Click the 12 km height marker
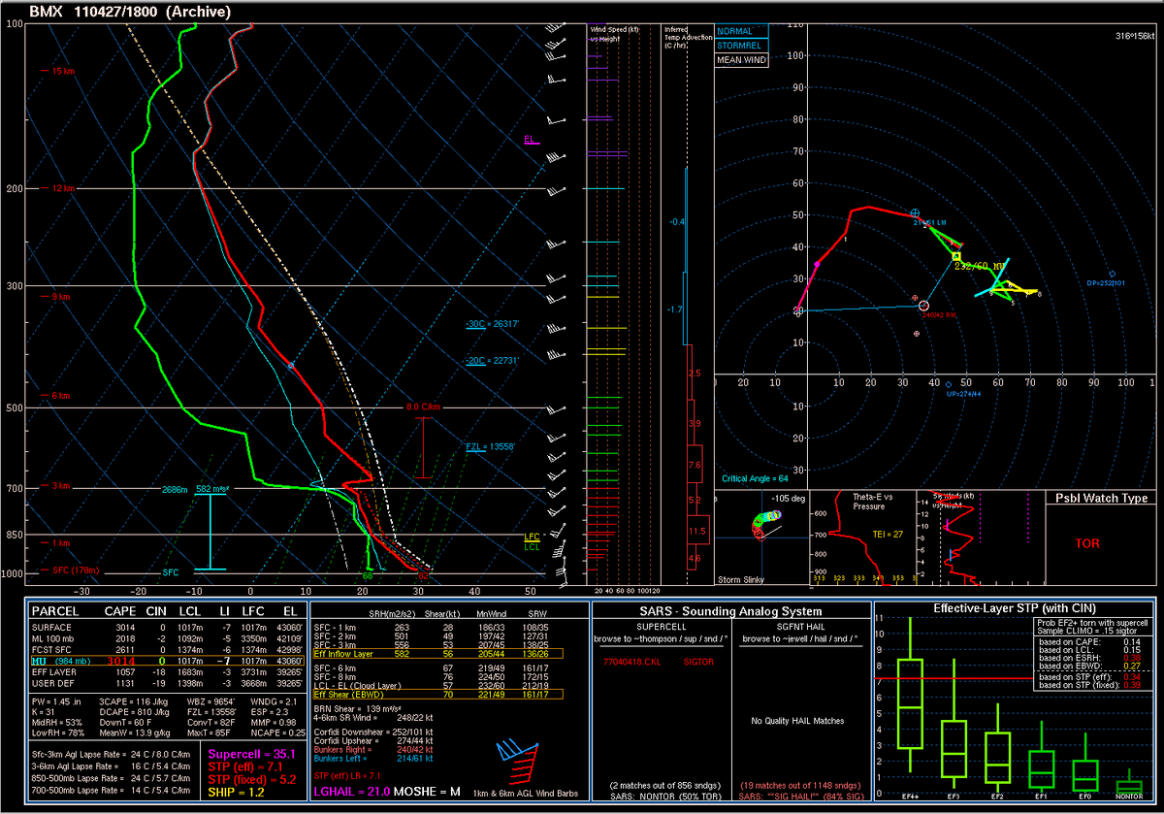The height and width of the screenshot is (814, 1164). (x=56, y=188)
